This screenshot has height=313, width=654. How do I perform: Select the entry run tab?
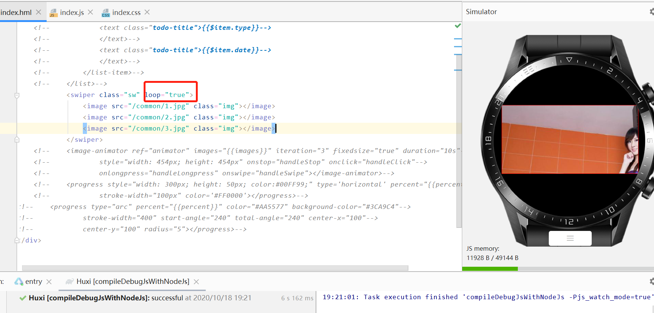coord(34,281)
